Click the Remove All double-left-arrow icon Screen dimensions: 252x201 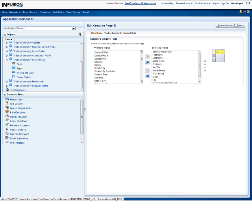[x=147, y=76]
